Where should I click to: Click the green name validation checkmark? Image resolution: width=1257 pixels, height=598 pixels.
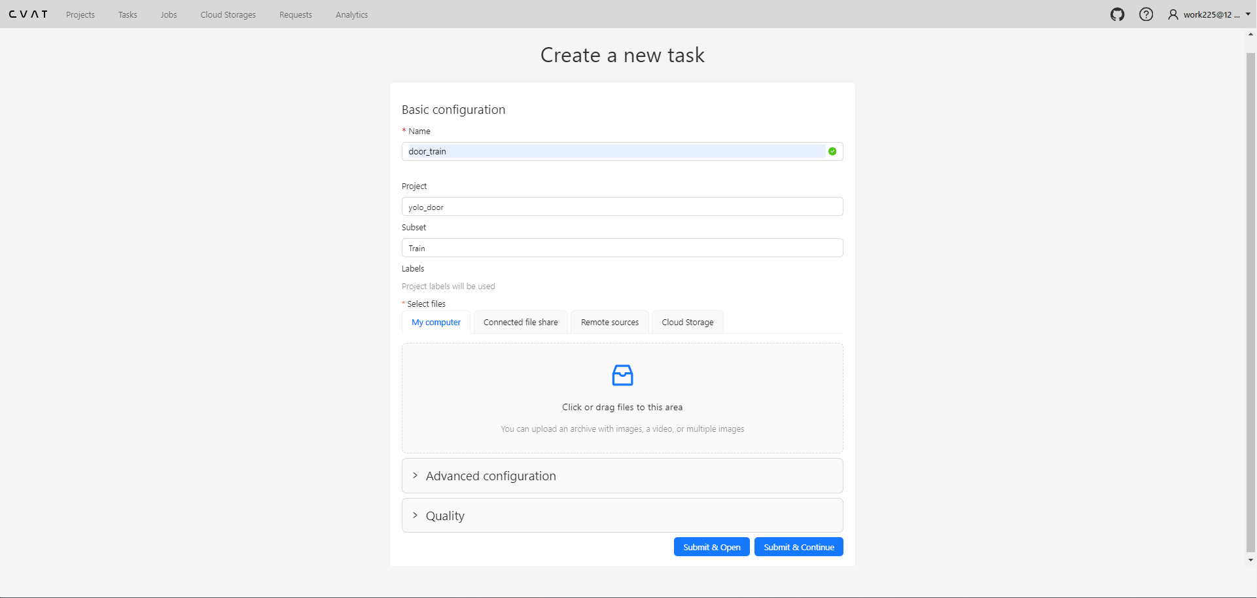point(832,151)
